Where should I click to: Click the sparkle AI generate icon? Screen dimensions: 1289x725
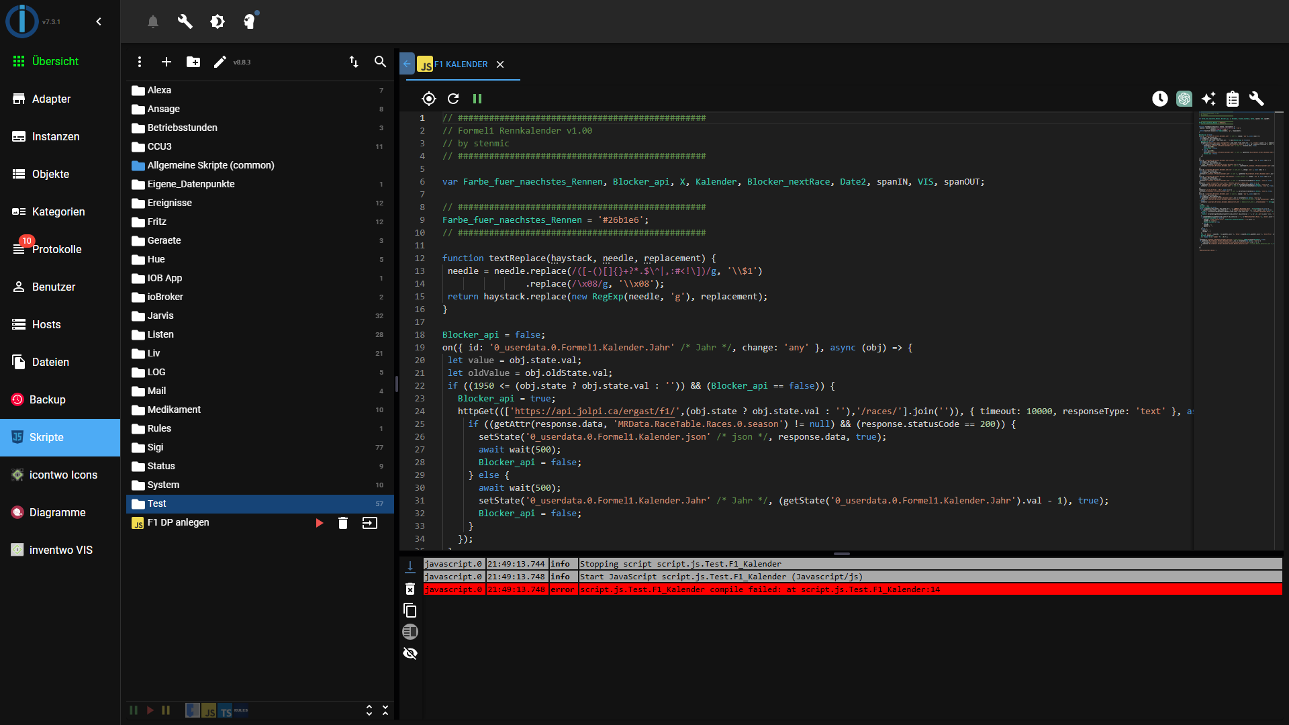(1208, 99)
